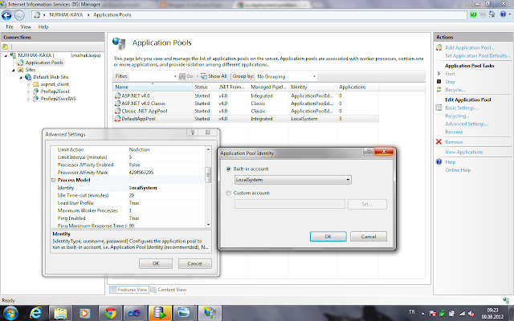Sort by the Name column header
The width and height of the screenshot is (514, 321).
pyautogui.click(x=153, y=87)
